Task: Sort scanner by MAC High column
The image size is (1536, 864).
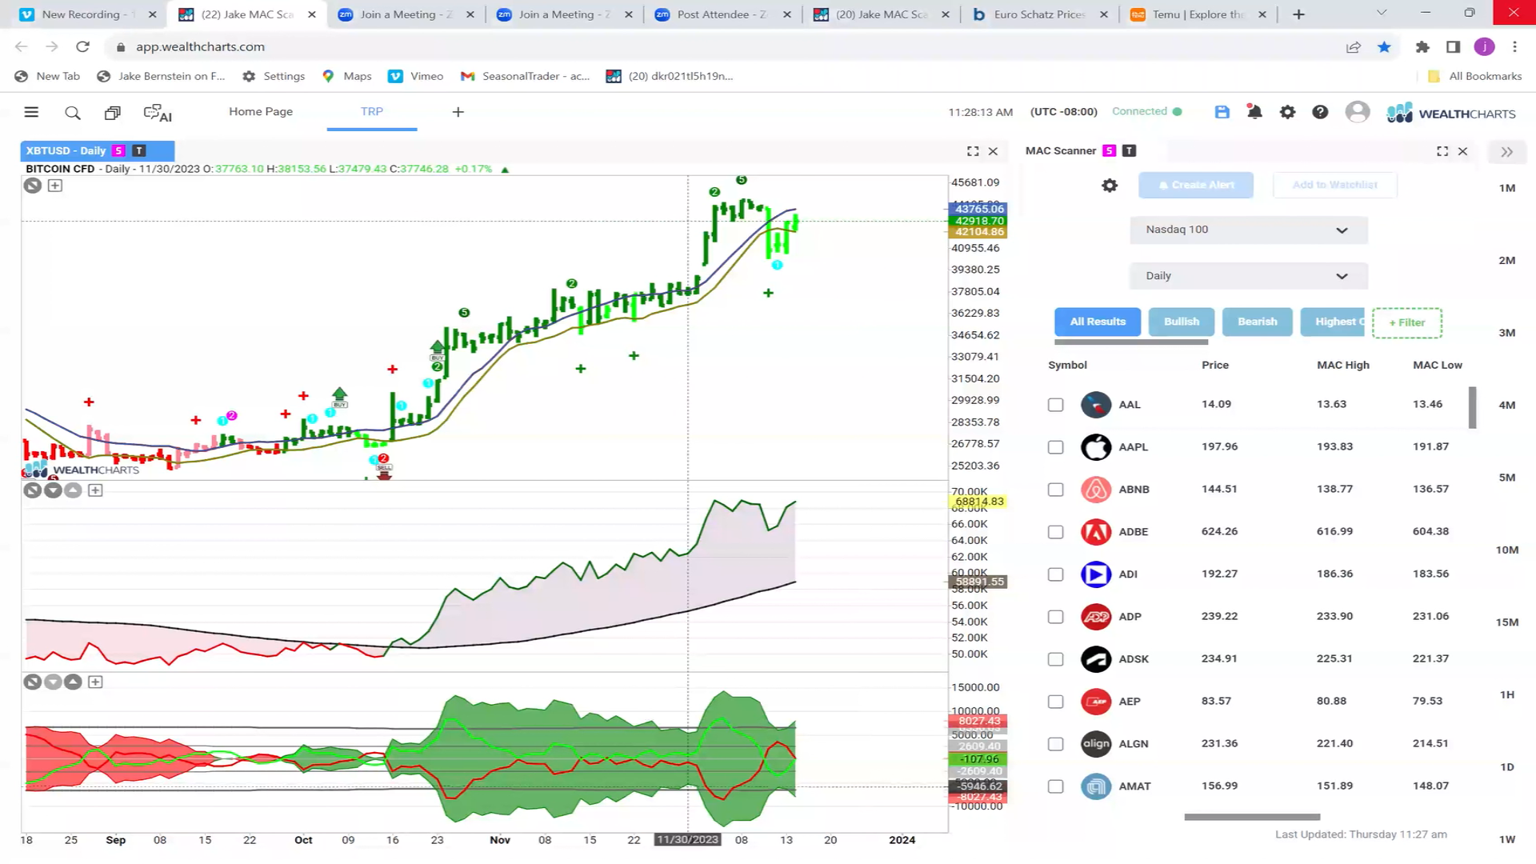Action: click(1343, 366)
